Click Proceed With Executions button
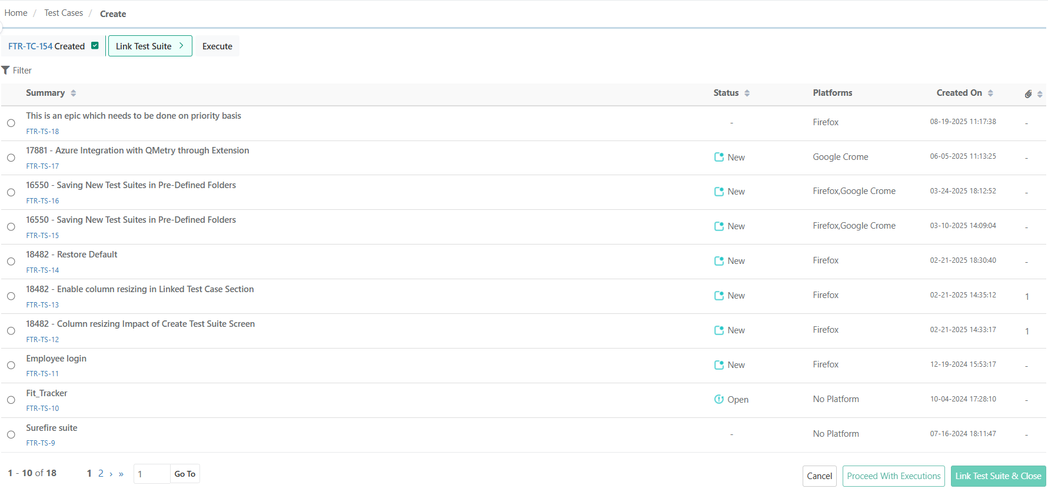The height and width of the screenshot is (502, 1048). click(x=893, y=476)
